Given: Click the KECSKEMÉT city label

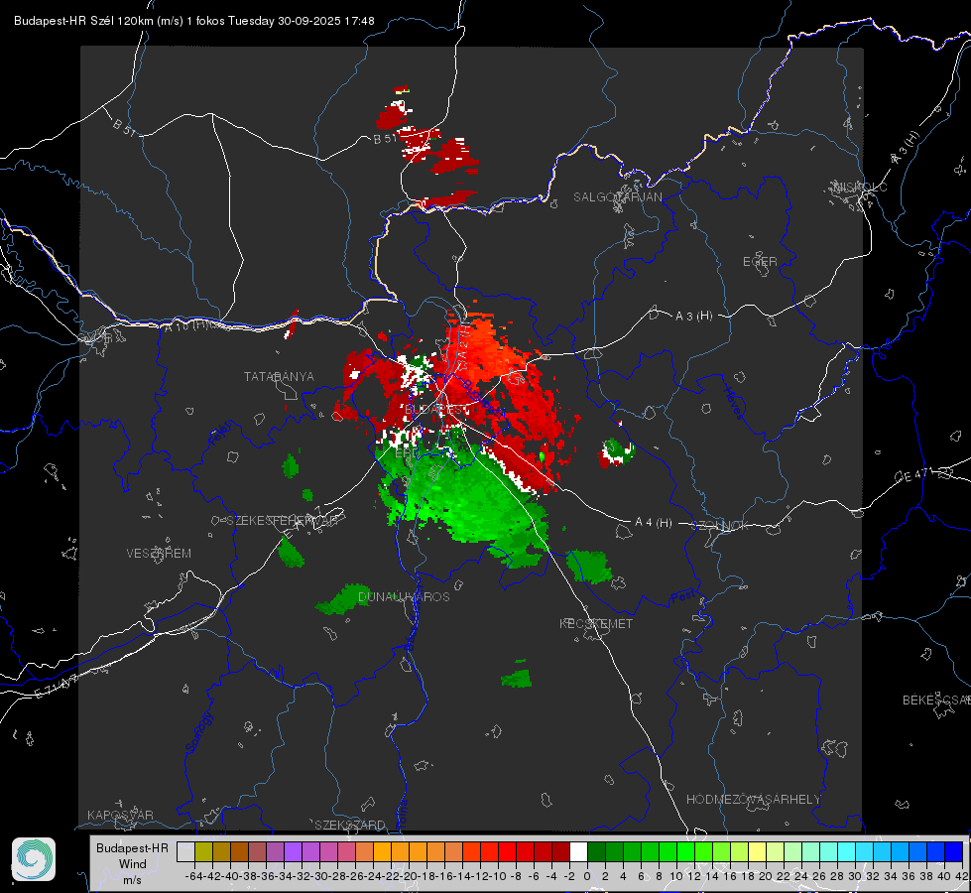Looking at the screenshot, I should [596, 623].
